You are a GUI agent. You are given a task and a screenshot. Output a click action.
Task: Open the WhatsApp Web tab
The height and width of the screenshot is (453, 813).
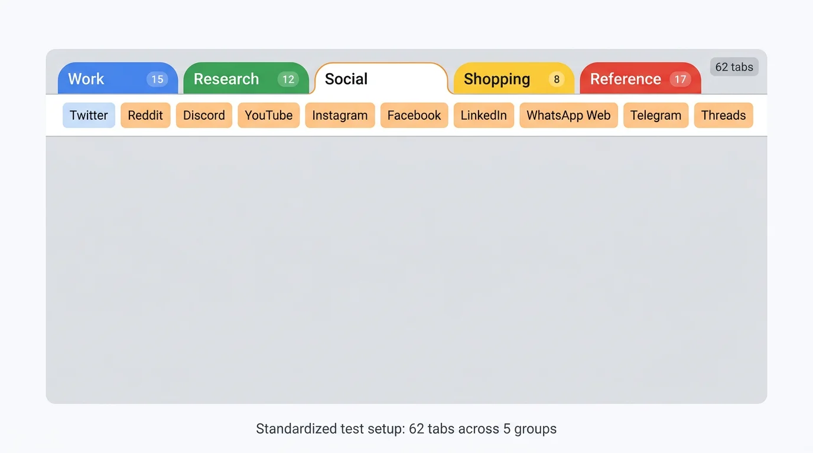[568, 115]
